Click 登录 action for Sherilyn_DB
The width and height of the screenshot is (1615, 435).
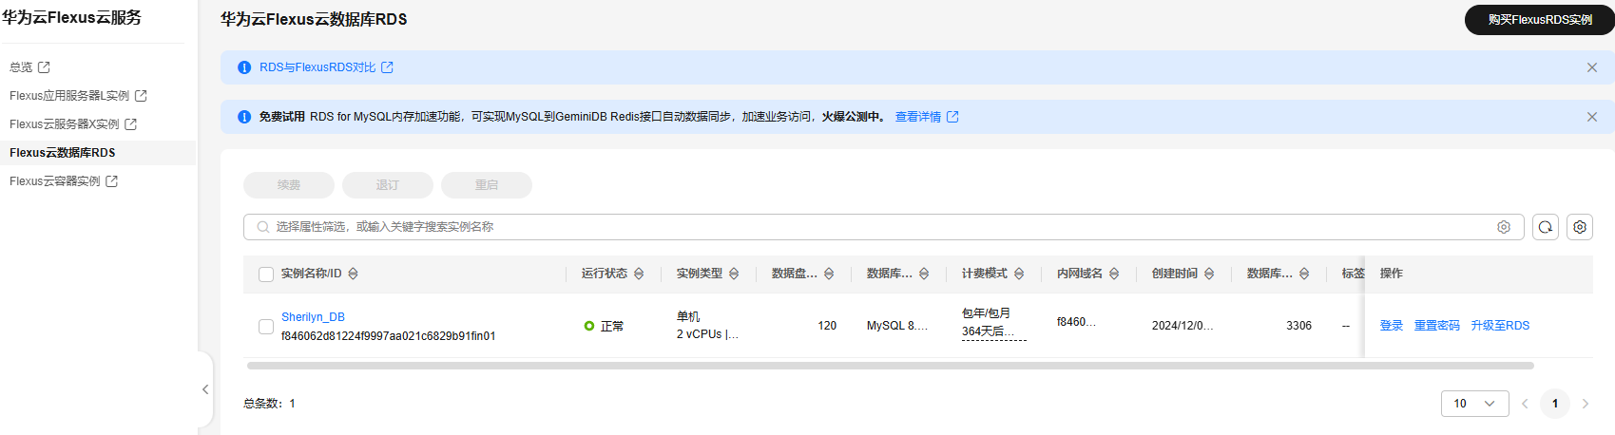pos(1392,326)
